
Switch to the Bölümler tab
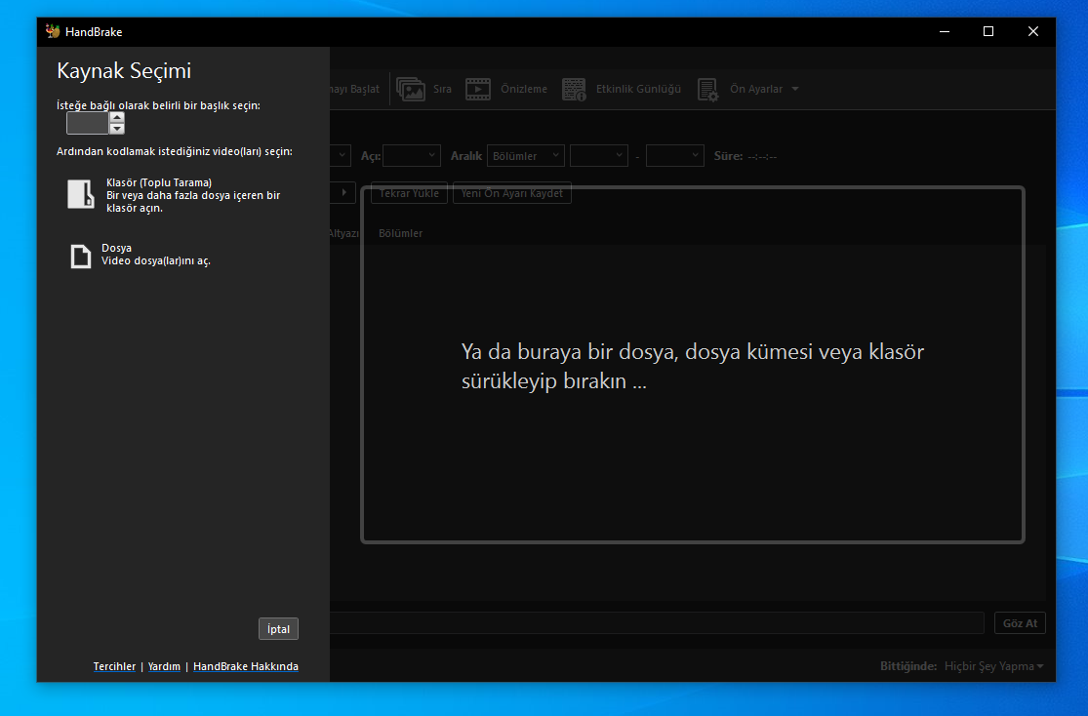400,233
